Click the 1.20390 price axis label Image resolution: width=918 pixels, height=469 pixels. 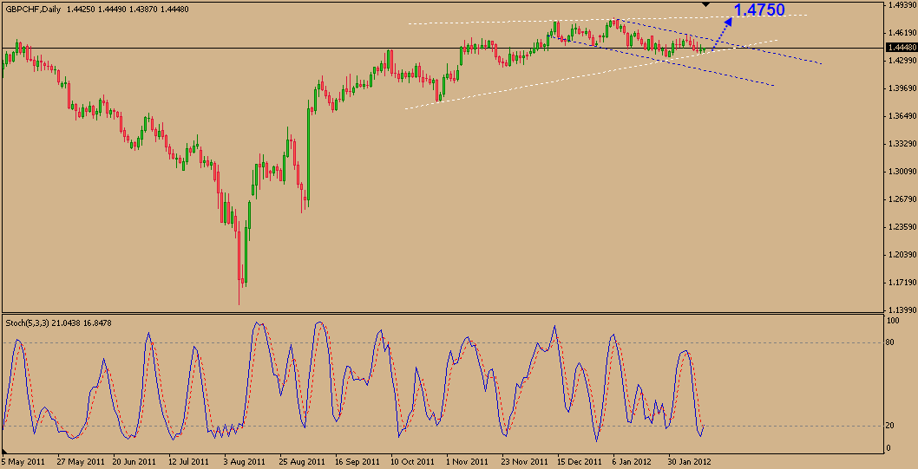point(902,255)
